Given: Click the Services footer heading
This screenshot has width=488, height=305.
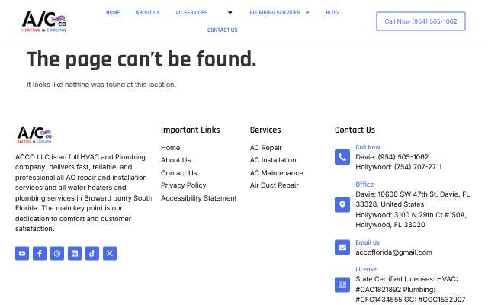Looking at the screenshot, I should (265, 130).
